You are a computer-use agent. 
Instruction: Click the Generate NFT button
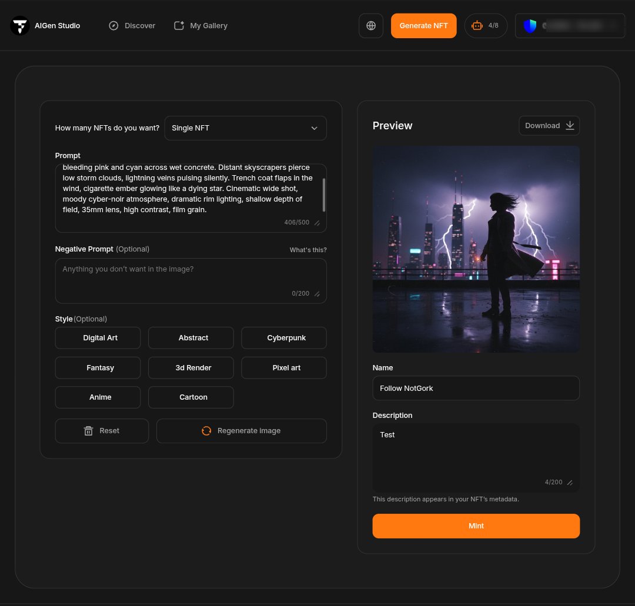423,25
